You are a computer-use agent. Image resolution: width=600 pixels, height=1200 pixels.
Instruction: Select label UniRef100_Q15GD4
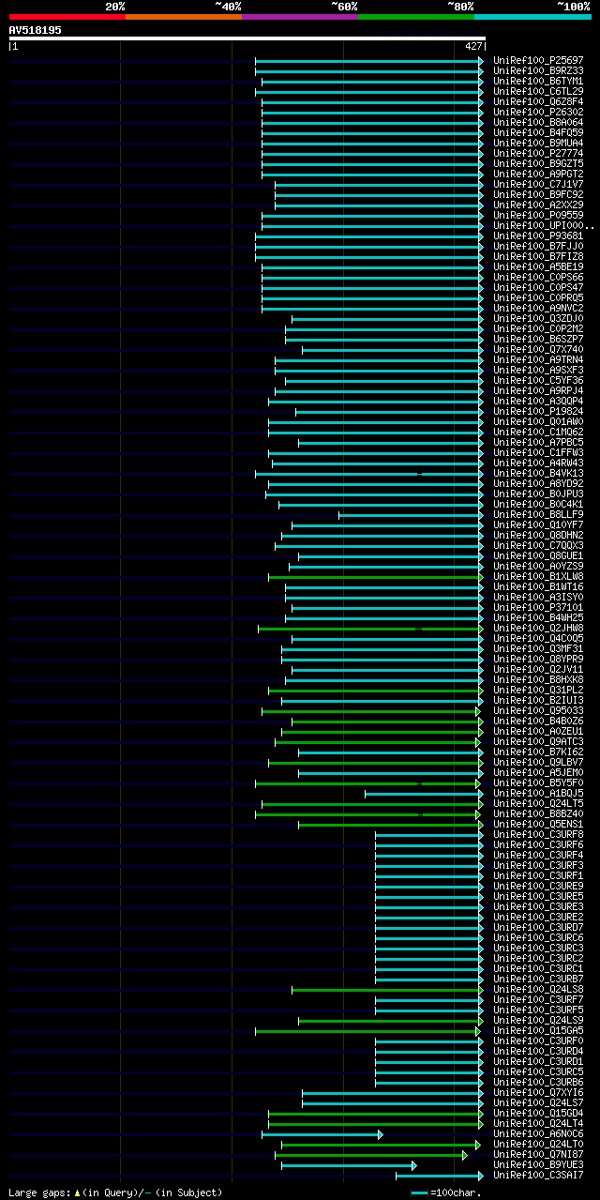[x=538, y=1113]
